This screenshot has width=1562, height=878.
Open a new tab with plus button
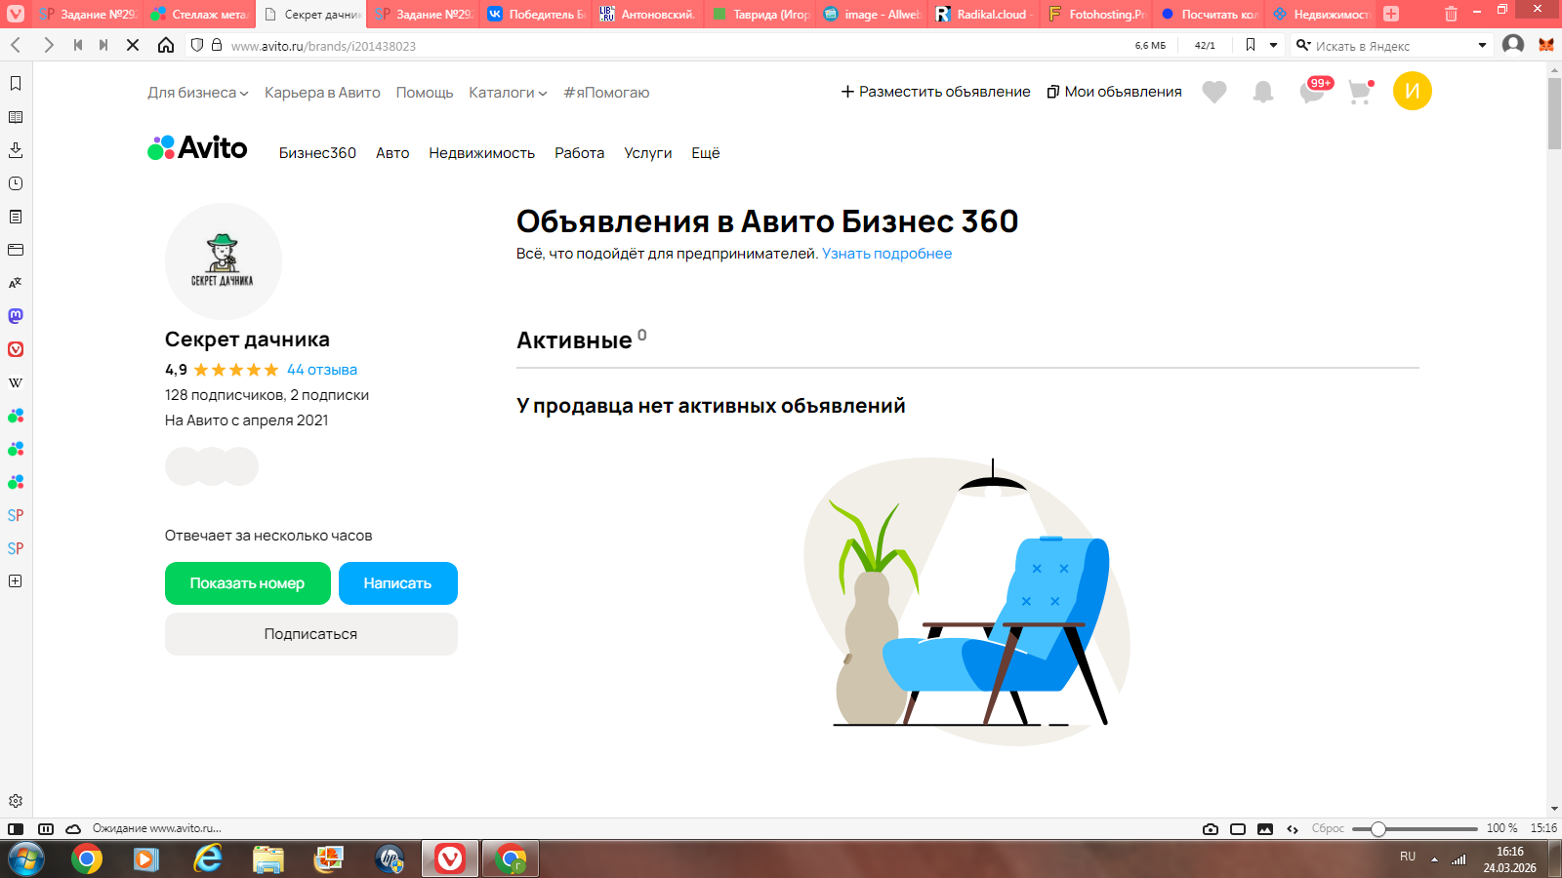(1391, 14)
